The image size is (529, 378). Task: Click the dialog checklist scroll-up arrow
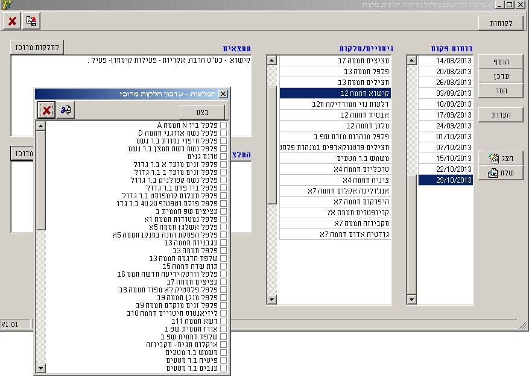click(40, 126)
